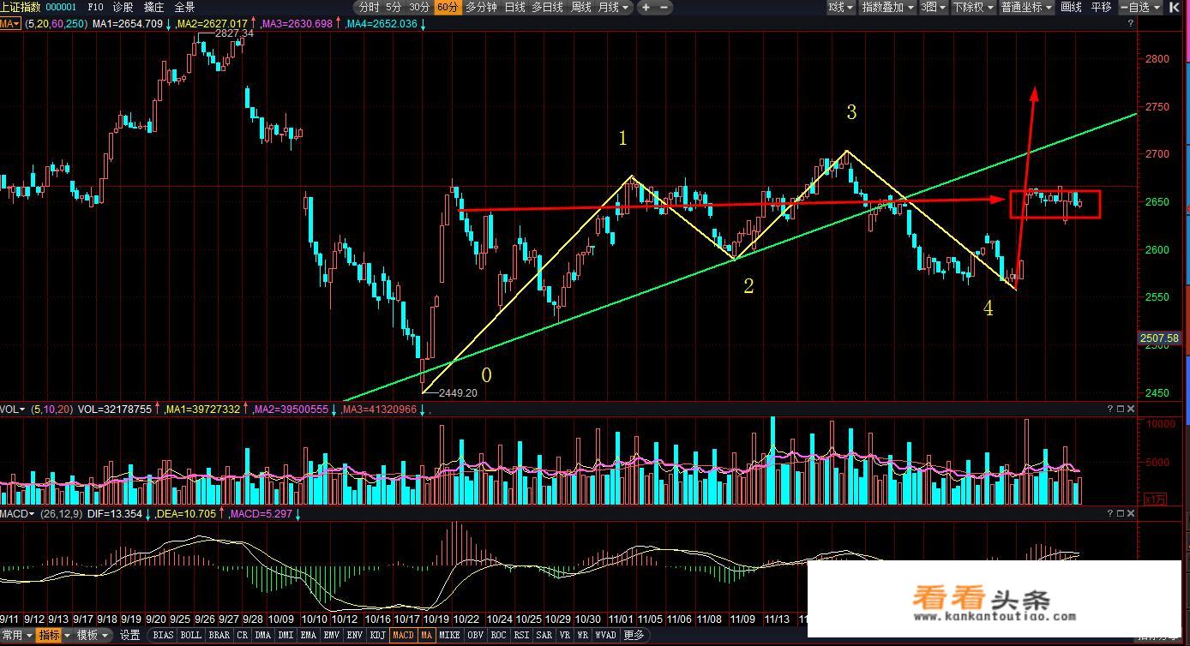Screen dimensions: 1190x646
Task: Open the 指数叠加 overlay dropdown
Action: (887, 7)
